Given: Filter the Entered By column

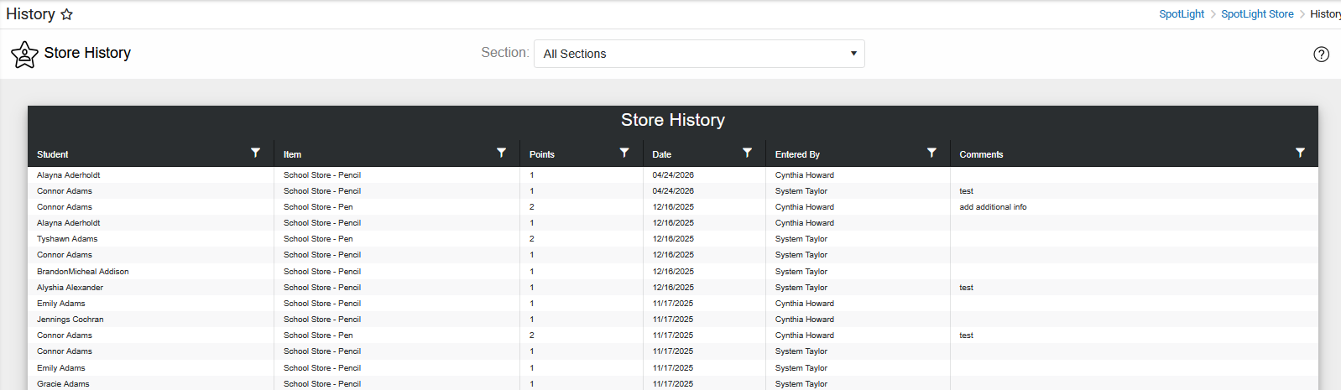Looking at the screenshot, I should pos(931,153).
